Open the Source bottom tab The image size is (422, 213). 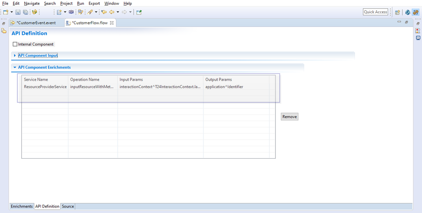pos(68,206)
